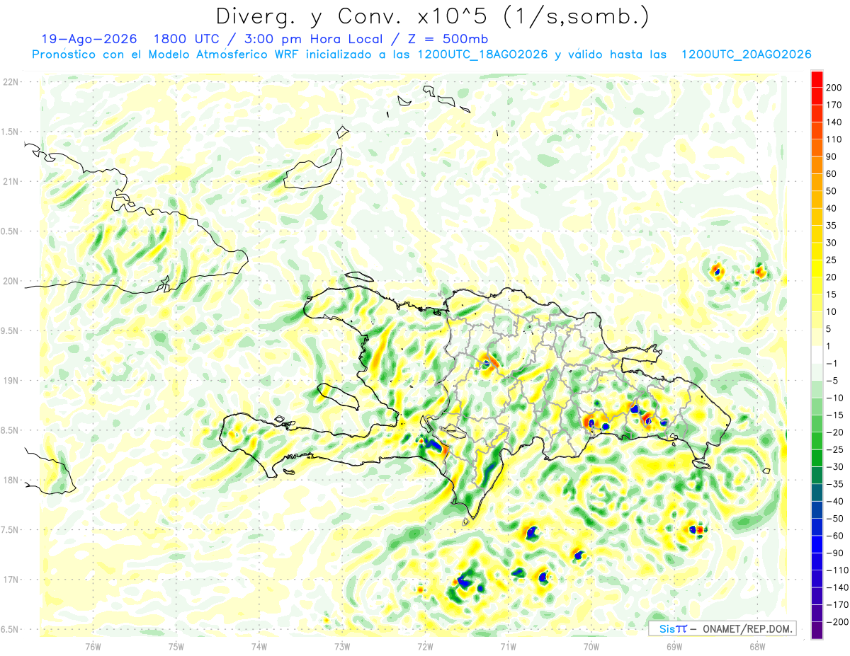Select the "Z = 500mb" level label
850x656 pixels.
[448, 39]
